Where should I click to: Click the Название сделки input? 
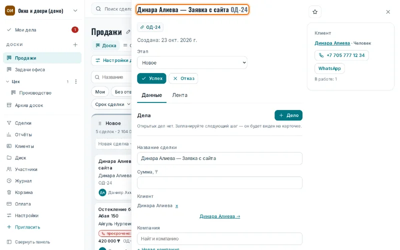[x=219, y=158]
